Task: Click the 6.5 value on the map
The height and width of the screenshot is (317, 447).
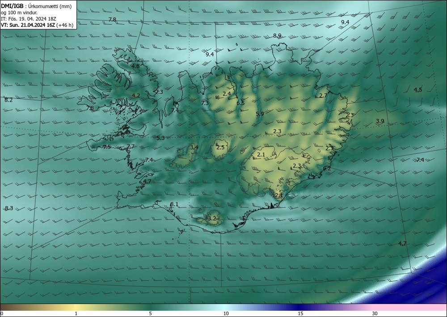Action: click(x=240, y=103)
